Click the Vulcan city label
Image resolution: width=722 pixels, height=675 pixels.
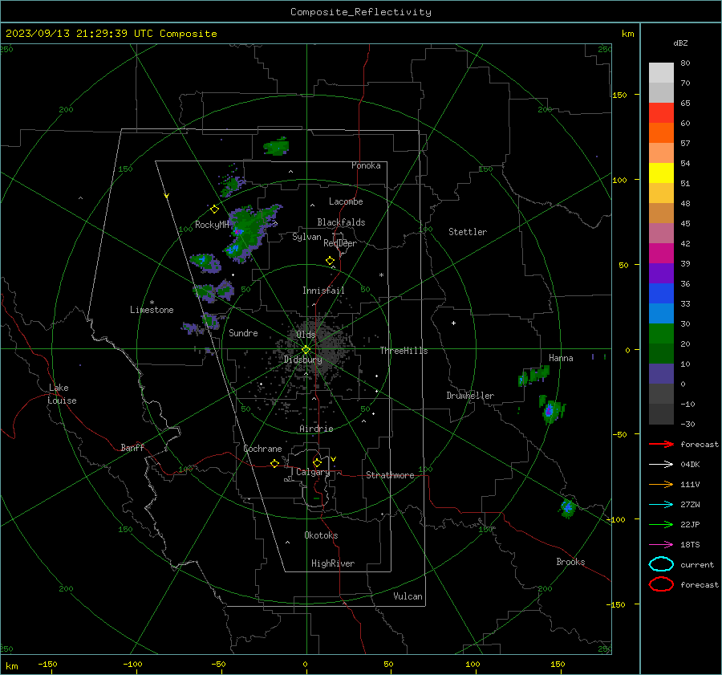click(408, 596)
